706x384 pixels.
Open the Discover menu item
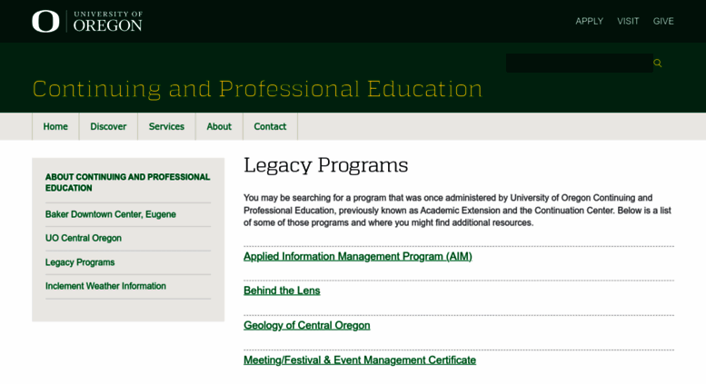click(108, 126)
